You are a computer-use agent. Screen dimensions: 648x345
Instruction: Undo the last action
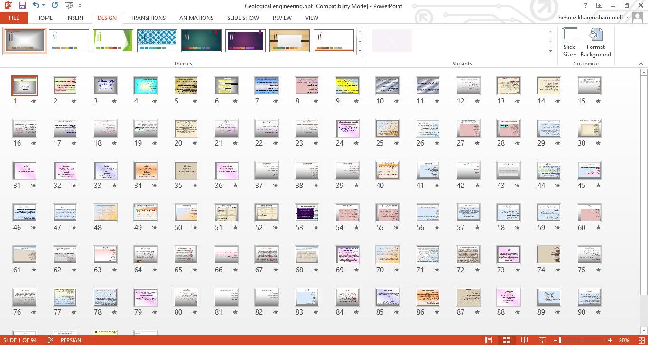[36, 6]
